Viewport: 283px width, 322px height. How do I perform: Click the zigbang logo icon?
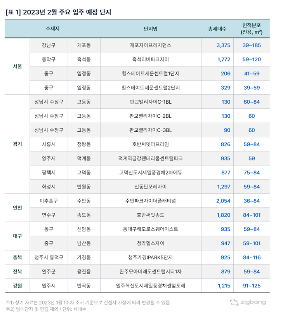coord(234,302)
